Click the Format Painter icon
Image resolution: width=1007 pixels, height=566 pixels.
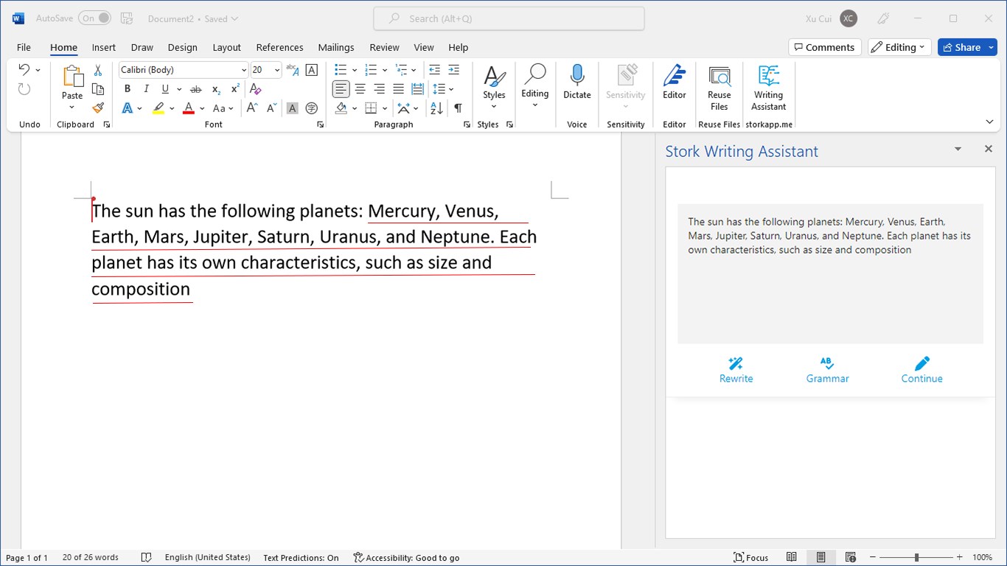(x=98, y=108)
